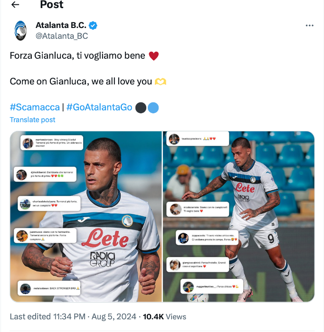The width and height of the screenshot is (324, 332).
Task: Go back using the left arrow
Action: click(x=15, y=5)
